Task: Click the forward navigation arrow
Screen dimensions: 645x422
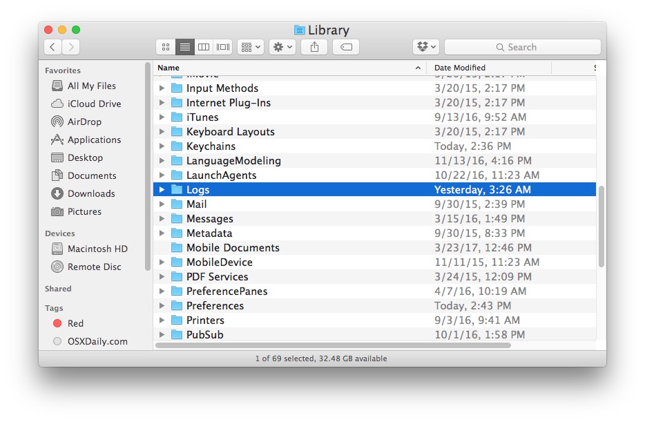Action: (71, 47)
